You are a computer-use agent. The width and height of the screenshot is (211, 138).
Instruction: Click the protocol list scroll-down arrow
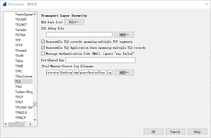(35, 120)
